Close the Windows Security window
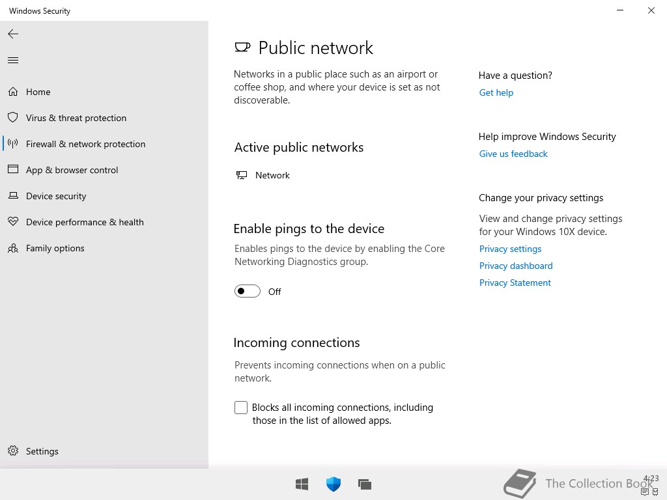Image resolution: width=667 pixels, height=500 pixels. (x=651, y=10)
